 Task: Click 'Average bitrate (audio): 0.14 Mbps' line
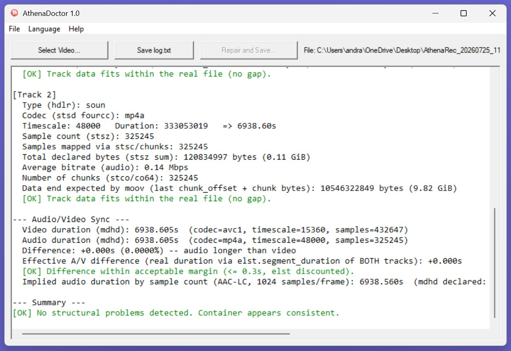point(105,167)
